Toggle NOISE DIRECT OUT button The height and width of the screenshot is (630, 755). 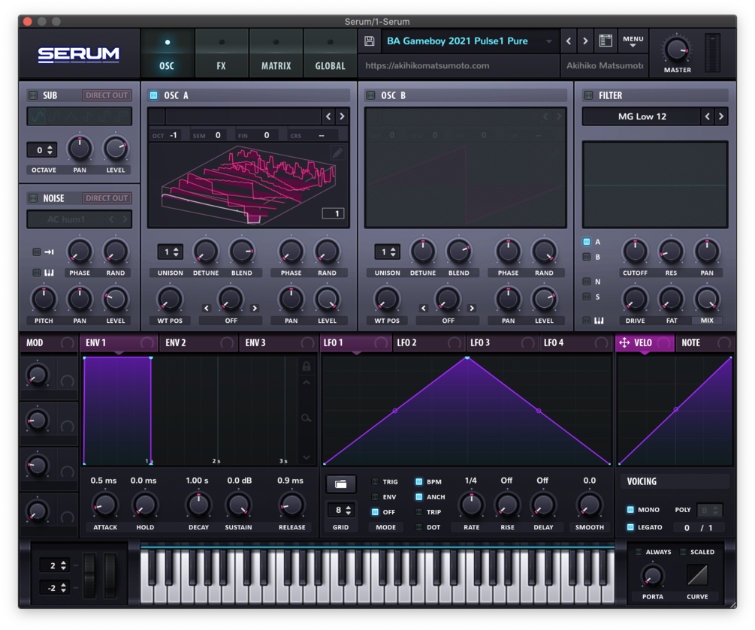[x=107, y=197]
